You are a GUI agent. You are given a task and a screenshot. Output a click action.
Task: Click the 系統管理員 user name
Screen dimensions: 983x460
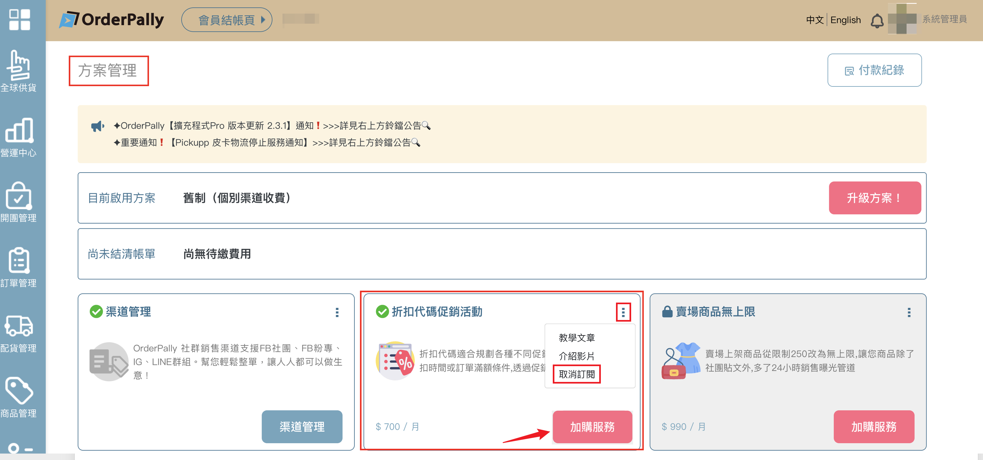[x=944, y=19]
